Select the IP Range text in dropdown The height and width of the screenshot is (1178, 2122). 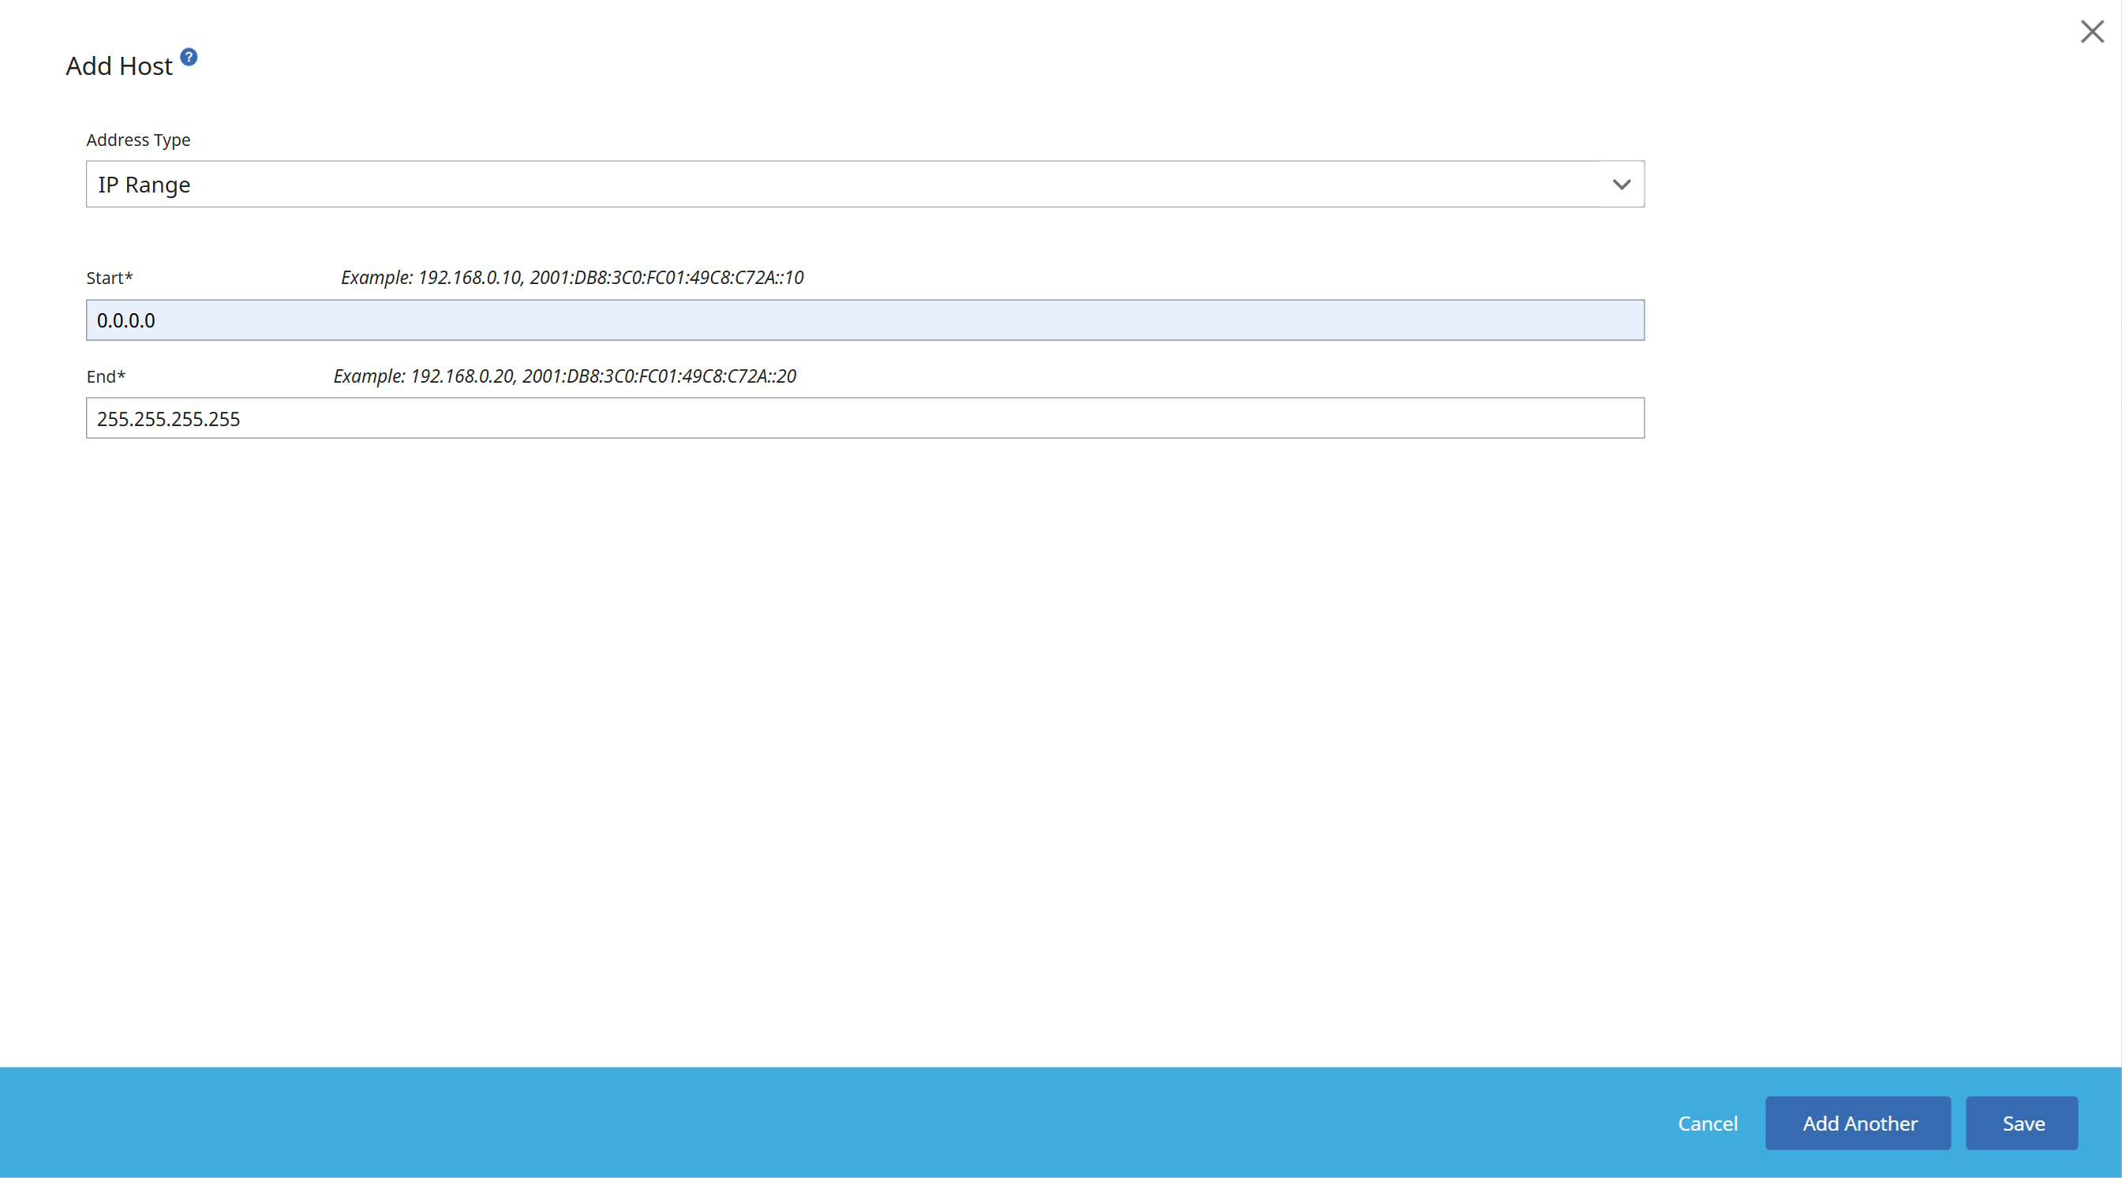click(144, 185)
